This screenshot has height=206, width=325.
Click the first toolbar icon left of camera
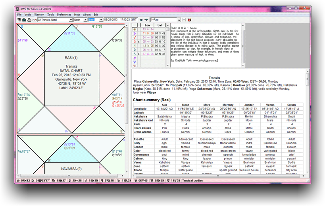coord(19,19)
